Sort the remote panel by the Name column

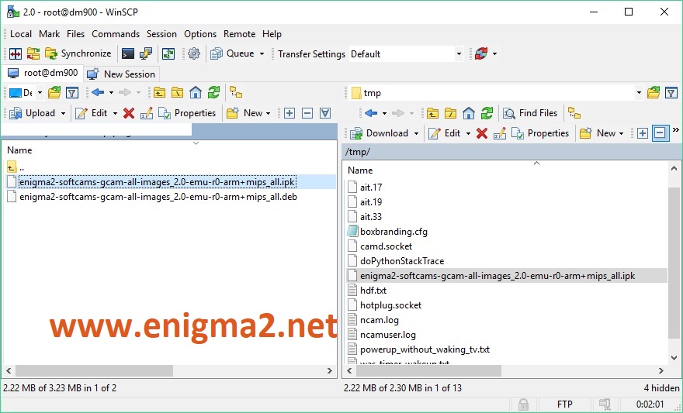(360, 170)
